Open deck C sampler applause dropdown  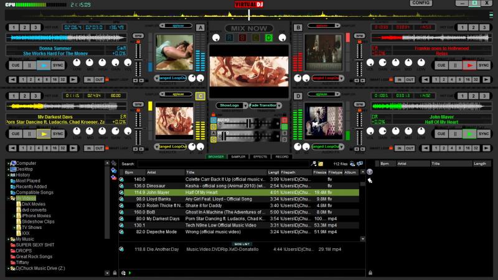162,95
